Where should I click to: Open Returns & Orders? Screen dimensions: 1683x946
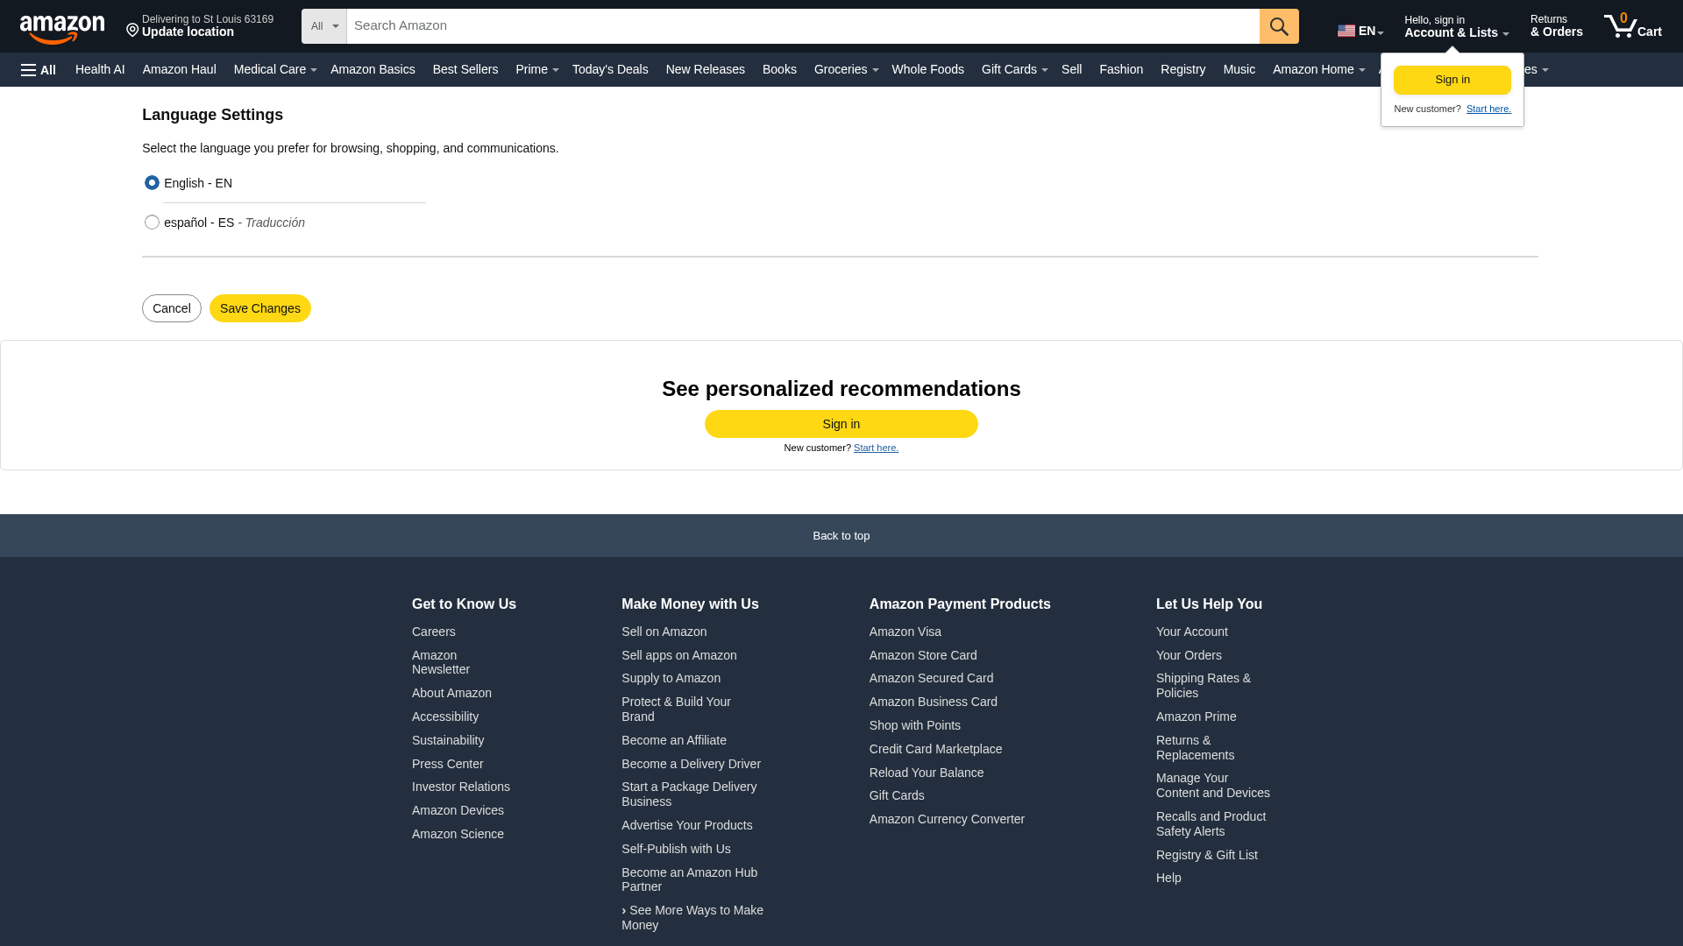tap(1557, 26)
